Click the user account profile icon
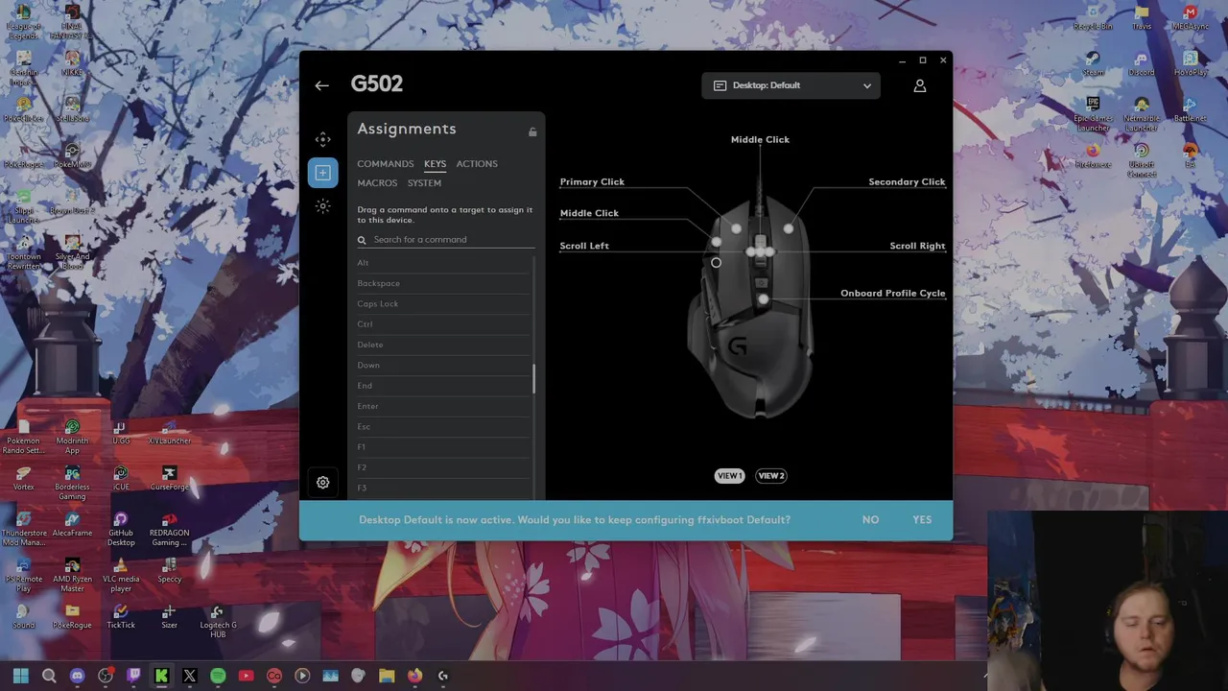The width and height of the screenshot is (1228, 691). pos(919,85)
